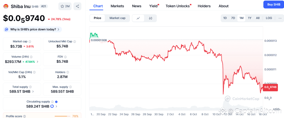The height and width of the screenshot is (118, 284).
Task: Click the star watchlist button showing 2M
Action: (x=65, y=6)
